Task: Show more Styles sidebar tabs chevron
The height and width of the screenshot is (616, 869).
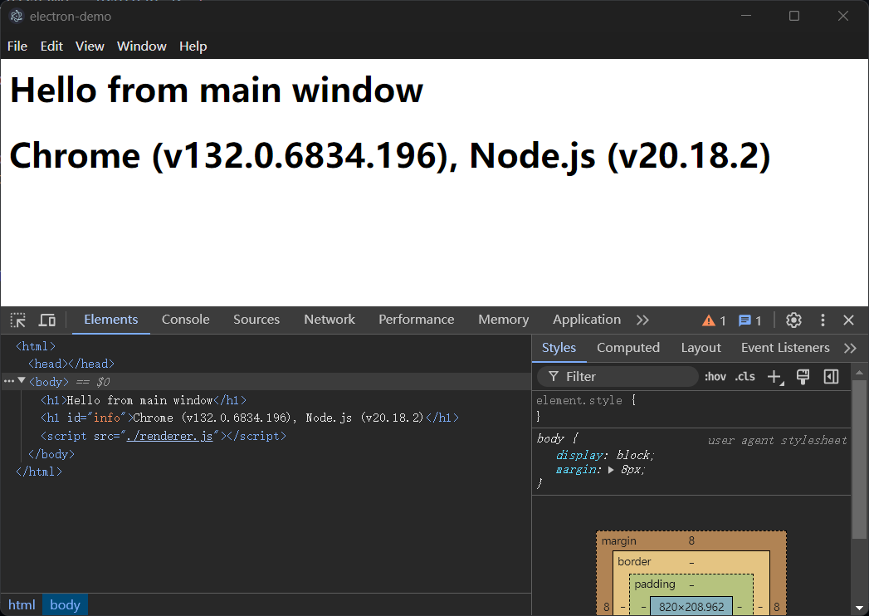Action: tap(850, 348)
